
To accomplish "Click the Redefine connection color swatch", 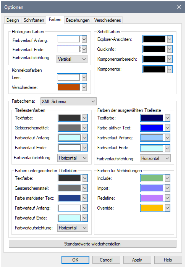I will click(x=152, y=198).
